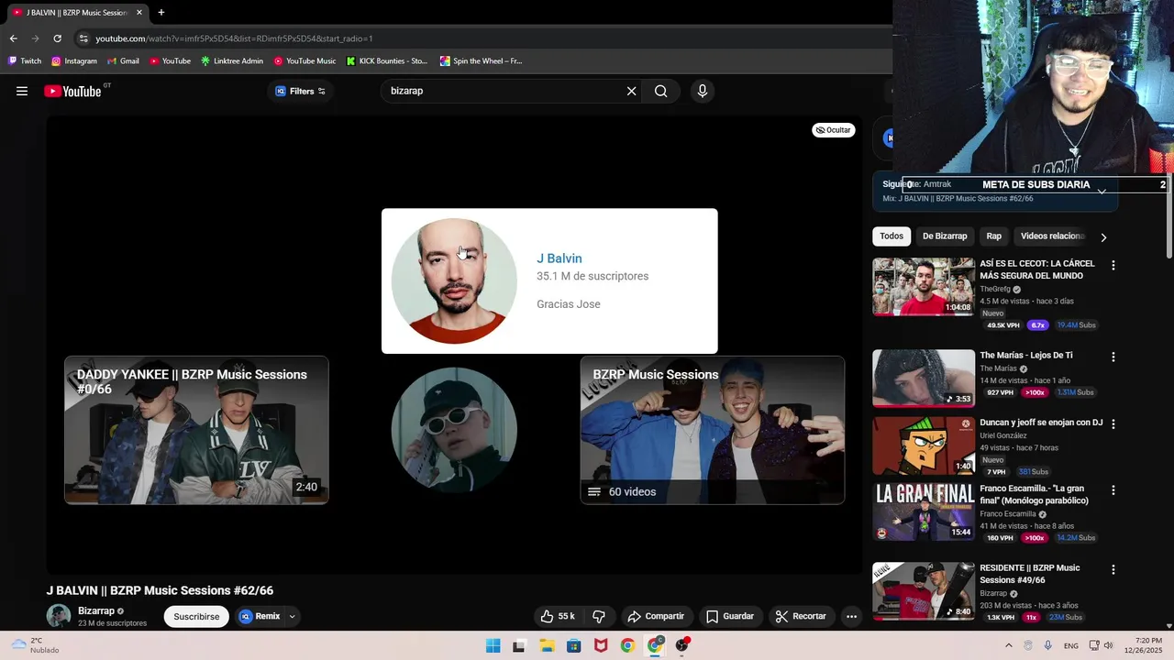Select the De Bizarrap filter chip
Screen dimensions: 1174x660
(945, 236)
